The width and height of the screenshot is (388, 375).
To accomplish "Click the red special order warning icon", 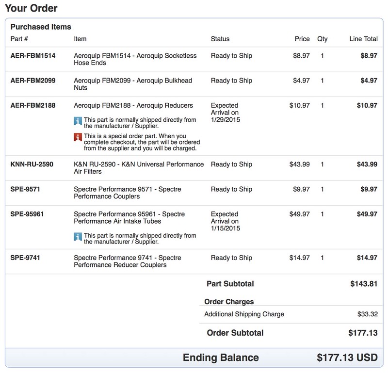I will 78,136.
